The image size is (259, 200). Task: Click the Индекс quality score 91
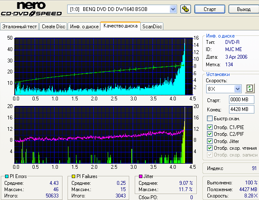[254, 168]
